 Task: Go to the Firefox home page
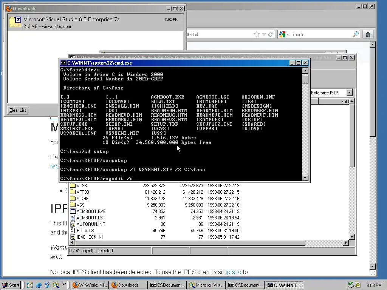click(368, 34)
